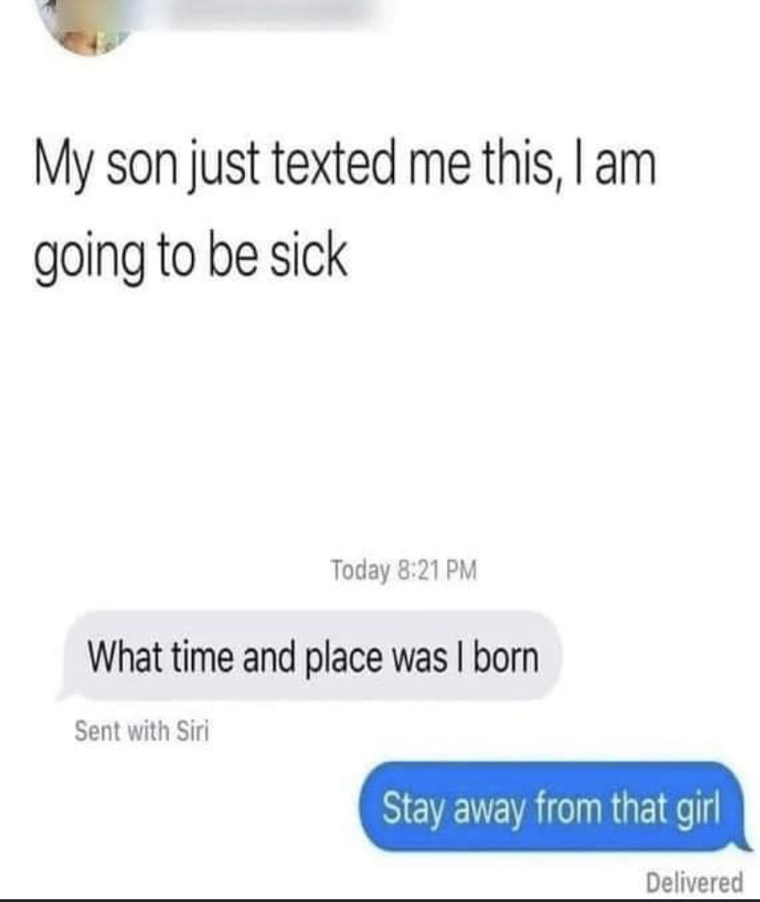Image resolution: width=760 pixels, height=902 pixels.
Task: Open the poster's profile avatar
Action: tap(91, 24)
